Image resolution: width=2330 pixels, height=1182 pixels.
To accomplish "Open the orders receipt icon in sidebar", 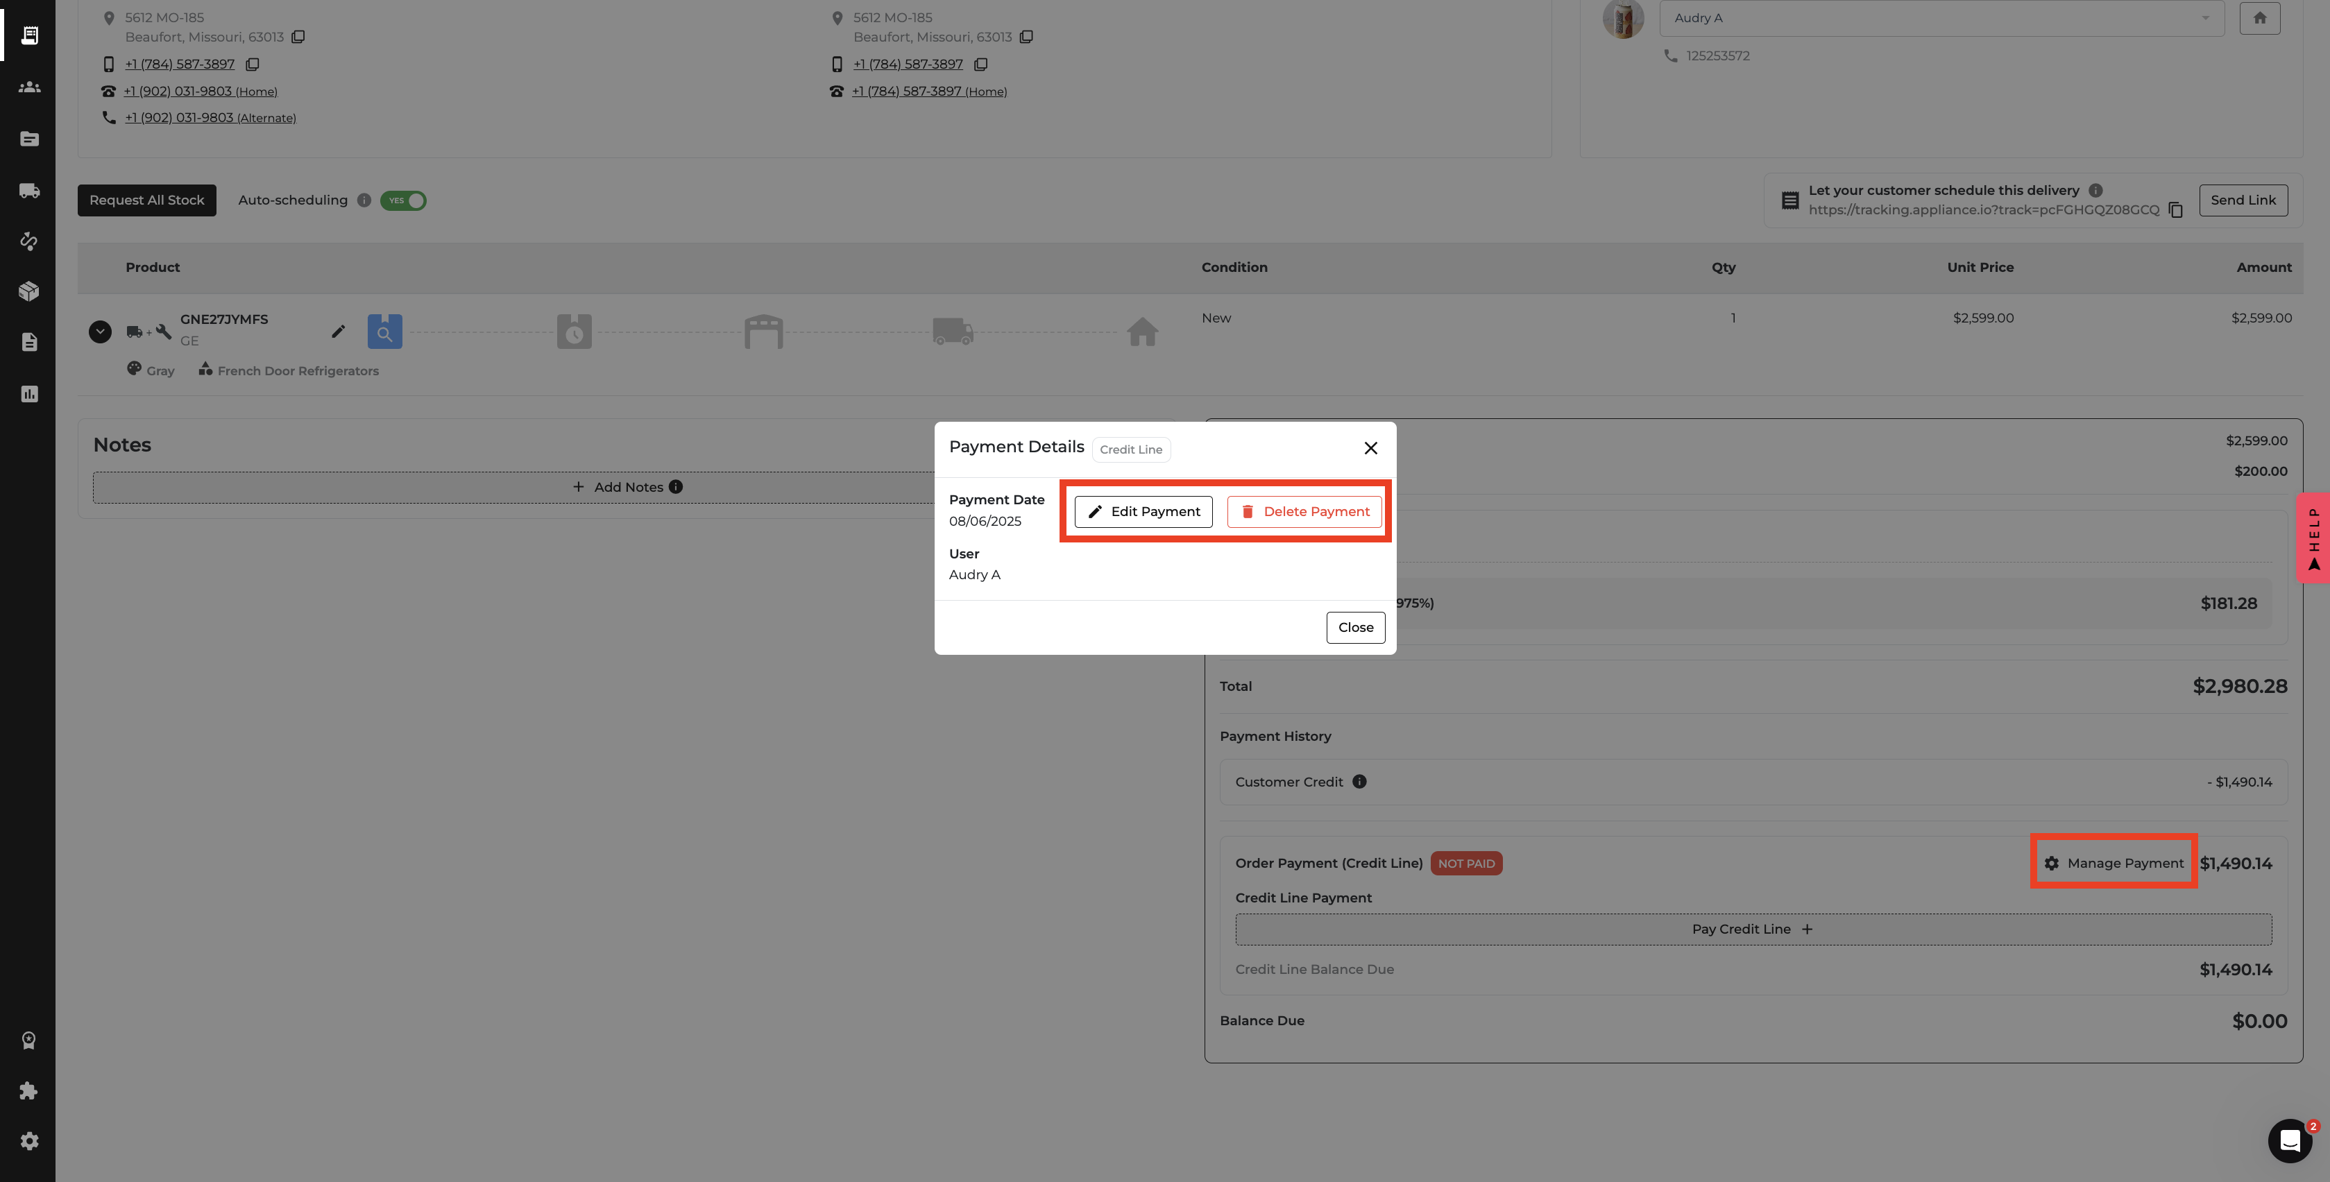I will point(29,35).
